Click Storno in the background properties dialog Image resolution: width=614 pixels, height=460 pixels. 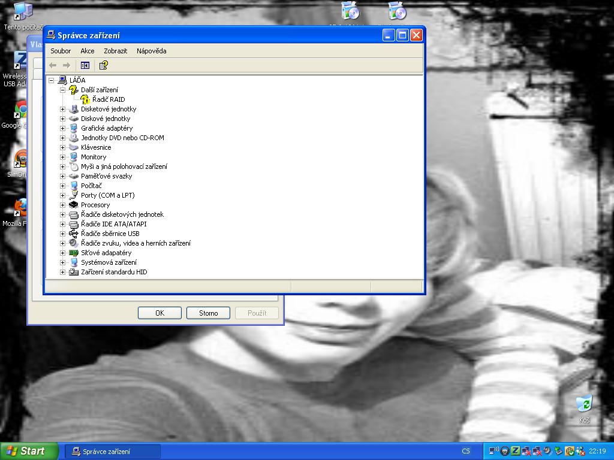(208, 313)
